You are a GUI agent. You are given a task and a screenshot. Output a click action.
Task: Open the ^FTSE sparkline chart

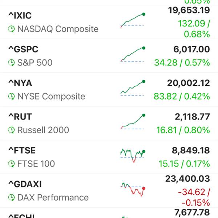point(133,156)
